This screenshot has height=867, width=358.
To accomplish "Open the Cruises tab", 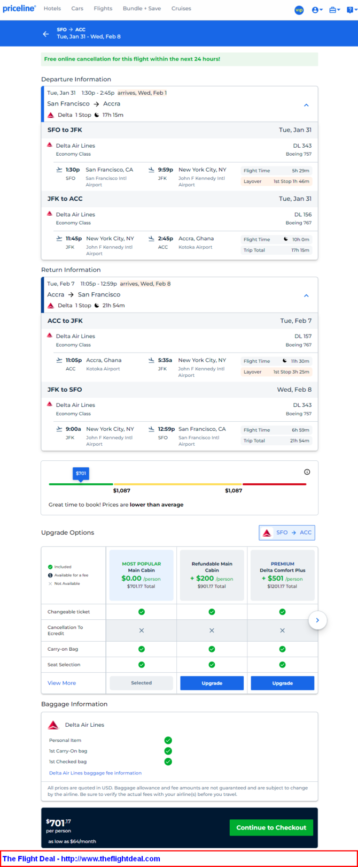I will pos(181,9).
